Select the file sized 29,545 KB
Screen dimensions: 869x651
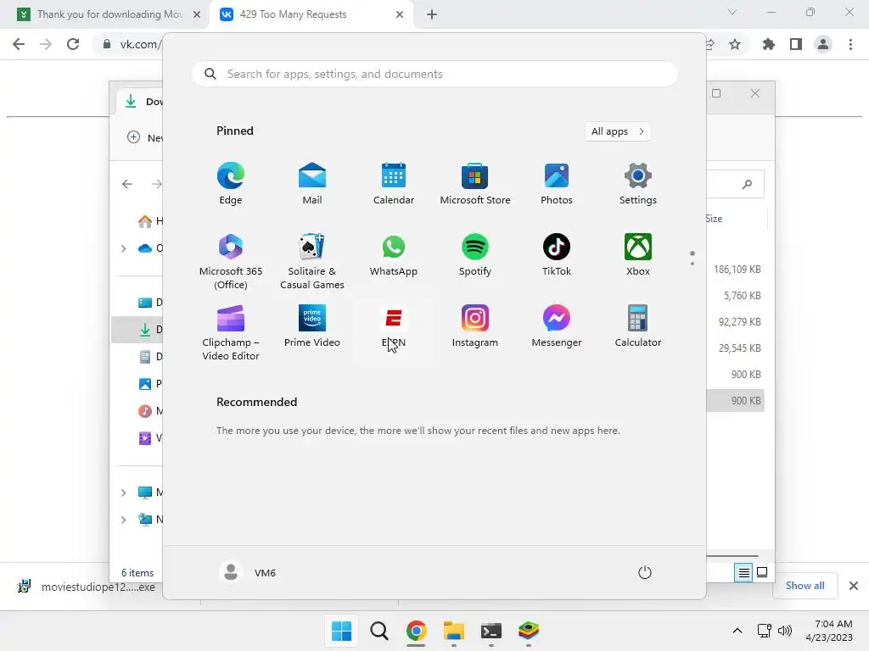(x=739, y=348)
